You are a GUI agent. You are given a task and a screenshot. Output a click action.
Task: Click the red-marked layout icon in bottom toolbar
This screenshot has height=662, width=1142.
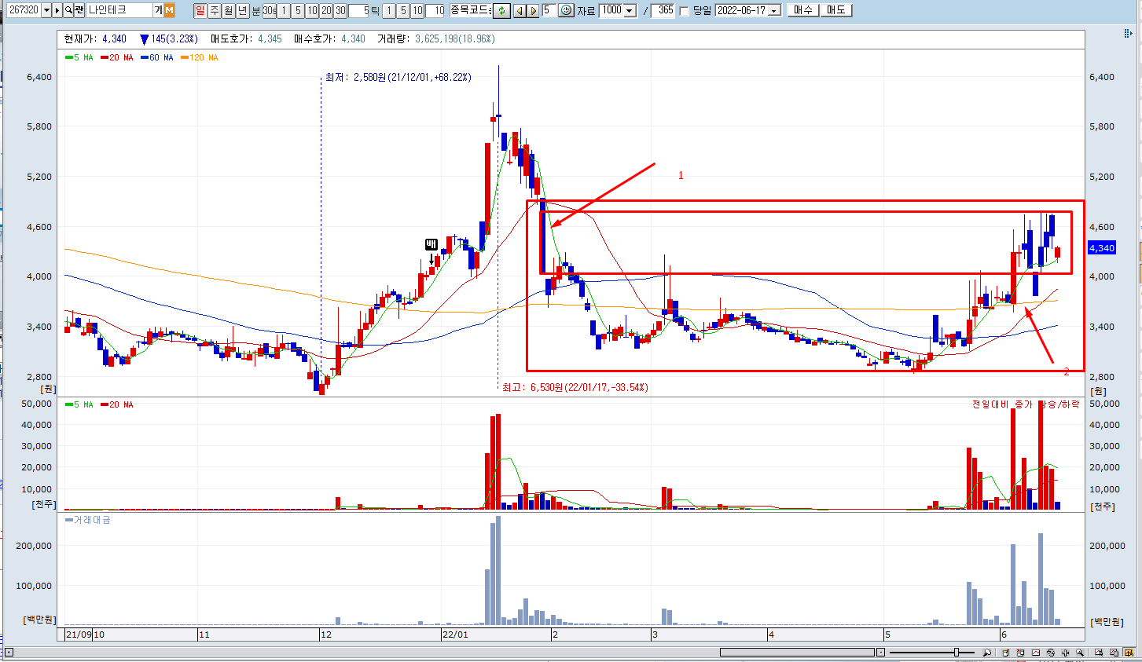1020,653
